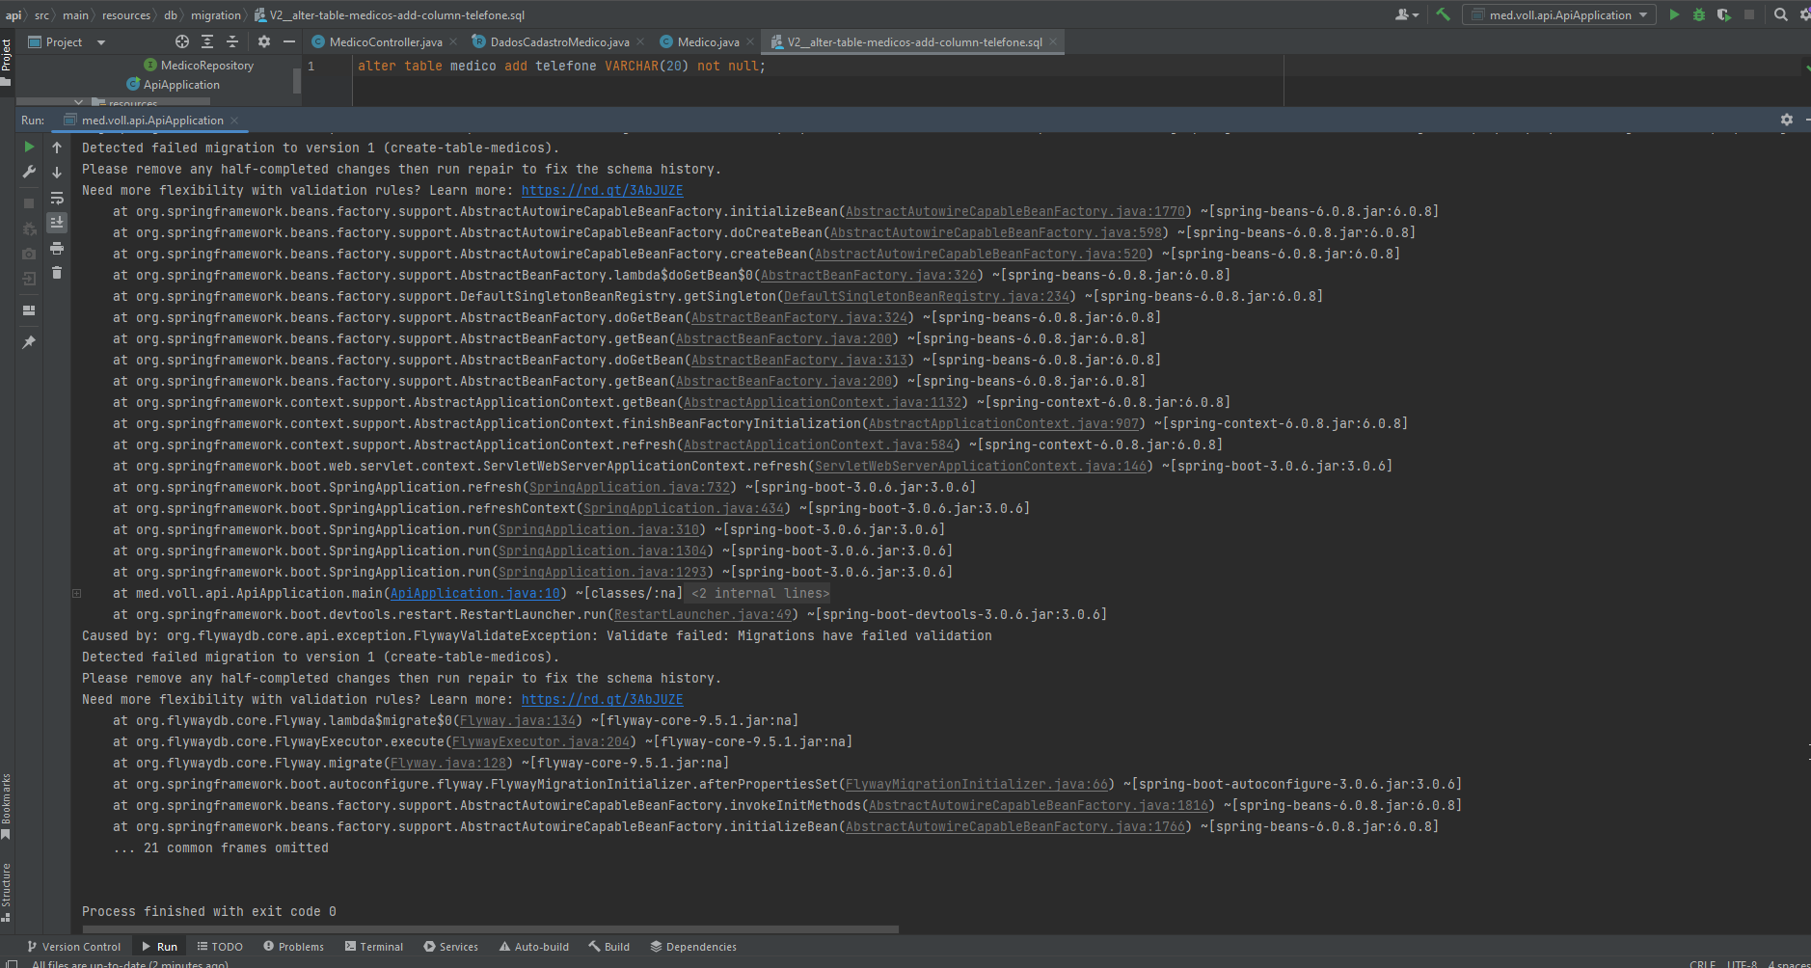The height and width of the screenshot is (968, 1811).
Task: Open the Version Control tool window
Action: [73, 947]
